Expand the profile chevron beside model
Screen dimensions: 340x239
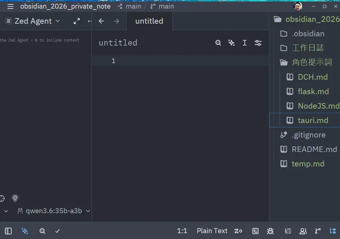click(6, 211)
